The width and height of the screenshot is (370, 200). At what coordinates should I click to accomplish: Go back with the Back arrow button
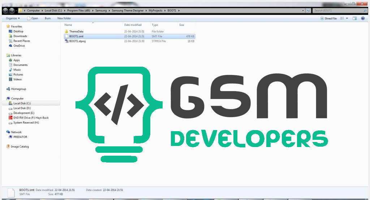click(x=5, y=10)
